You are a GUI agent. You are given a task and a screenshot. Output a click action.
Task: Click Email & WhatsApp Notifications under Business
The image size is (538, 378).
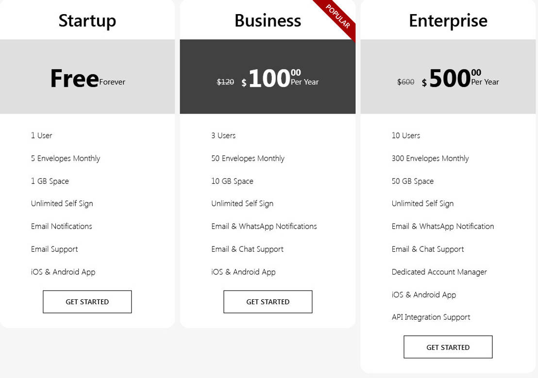click(x=264, y=226)
